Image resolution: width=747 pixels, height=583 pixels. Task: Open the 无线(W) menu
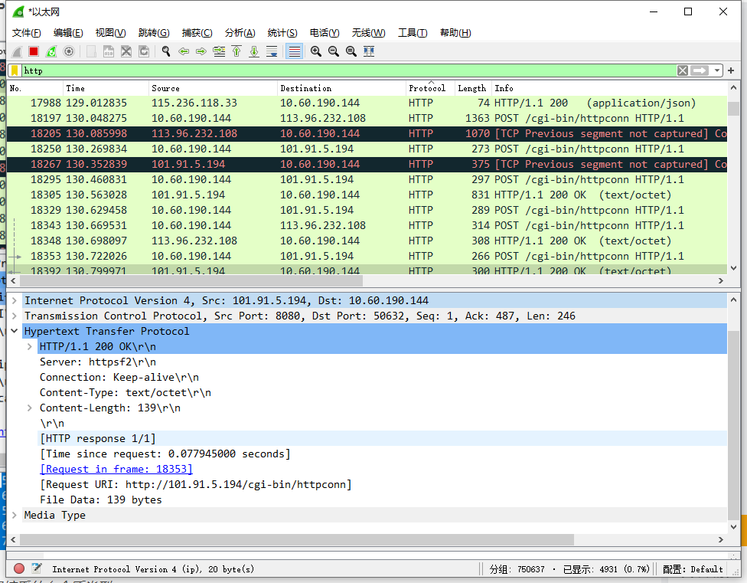(368, 33)
